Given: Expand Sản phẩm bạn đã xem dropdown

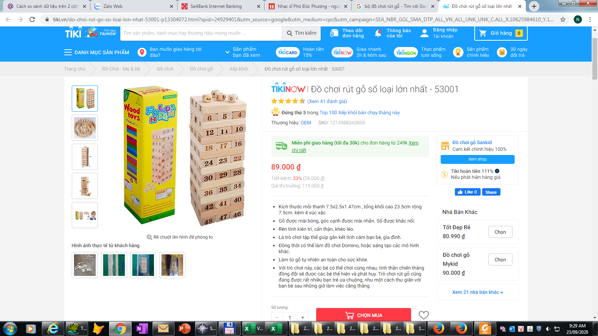Looking at the screenshot, I should tap(243, 52).
